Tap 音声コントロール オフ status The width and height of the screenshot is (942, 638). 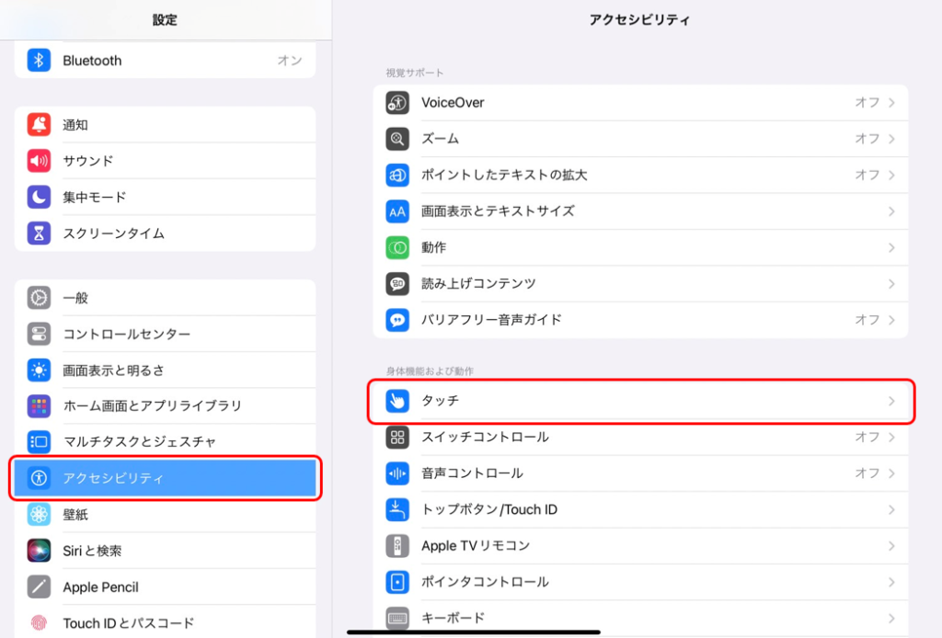coord(867,473)
